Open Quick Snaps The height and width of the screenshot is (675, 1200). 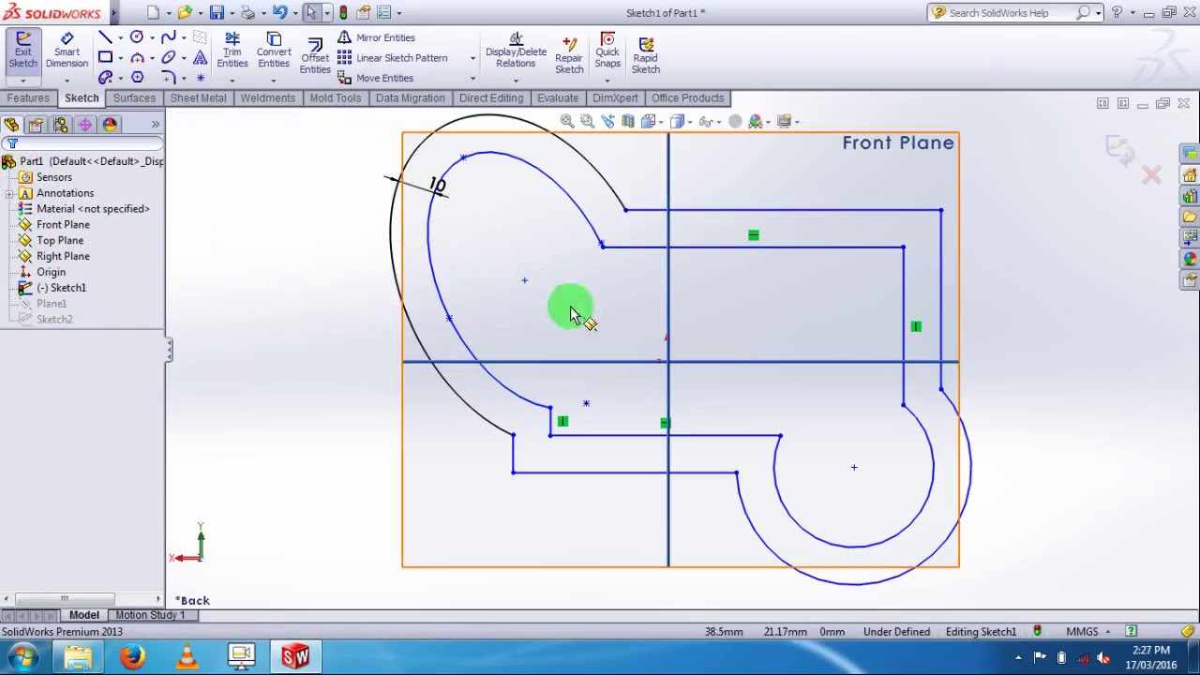(607, 51)
